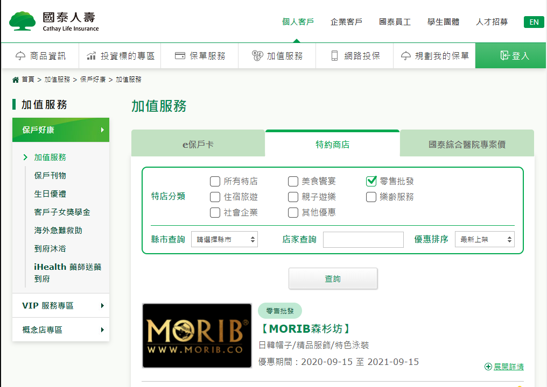Go to 首頁 in the breadcrumb
Image resolution: width=547 pixels, height=387 pixels.
(28, 80)
